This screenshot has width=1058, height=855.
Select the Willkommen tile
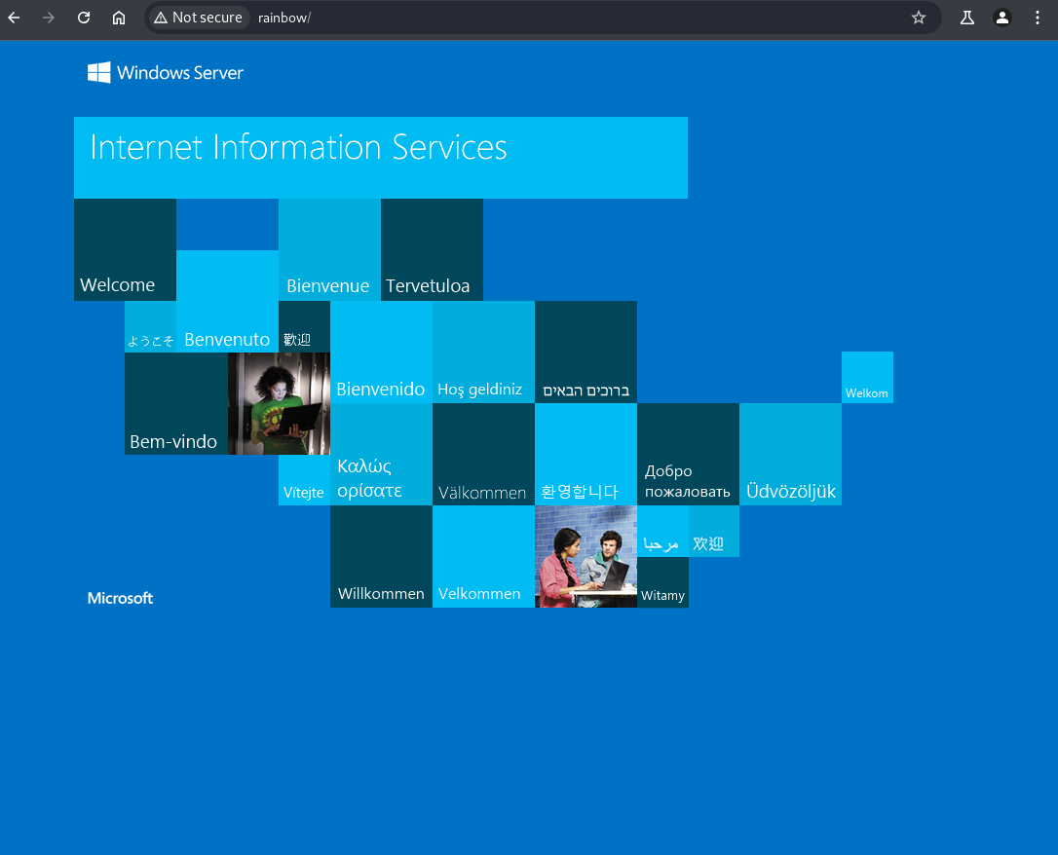pos(381,556)
